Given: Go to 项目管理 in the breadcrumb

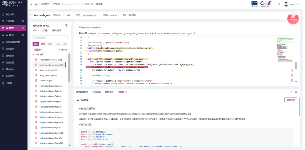Looking at the screenshot, I should point(45,4).
